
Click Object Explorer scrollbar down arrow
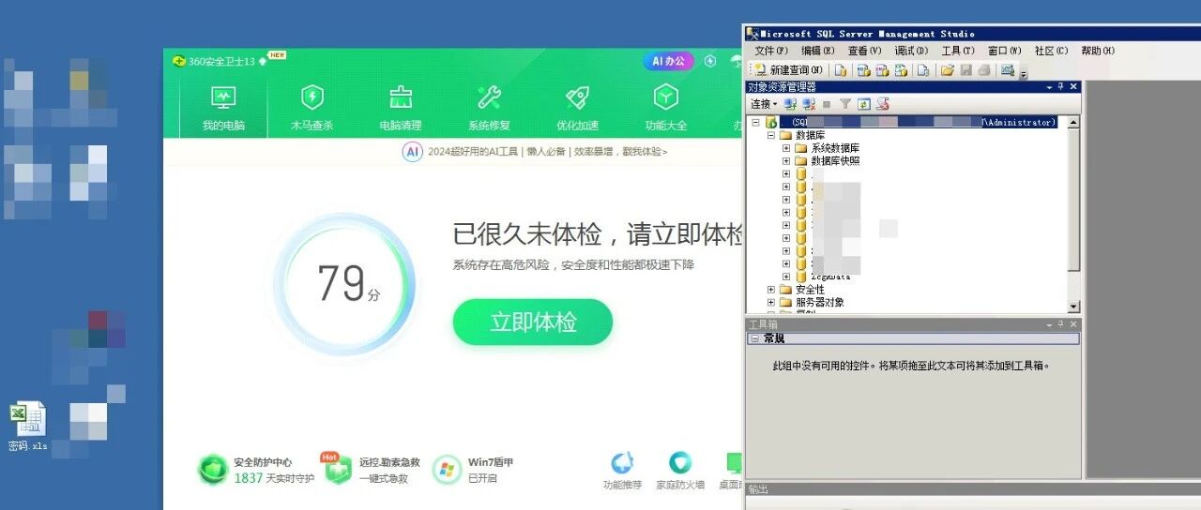coord(1073,307)
